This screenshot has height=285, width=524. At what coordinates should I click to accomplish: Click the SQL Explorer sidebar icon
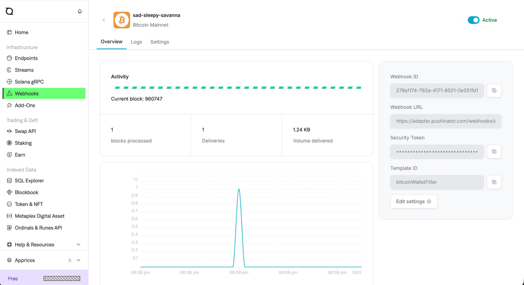point(10,180)
